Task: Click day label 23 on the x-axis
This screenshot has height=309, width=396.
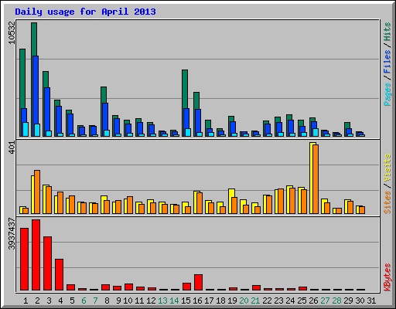Action: pyautogui.click(x=278, y=301)
